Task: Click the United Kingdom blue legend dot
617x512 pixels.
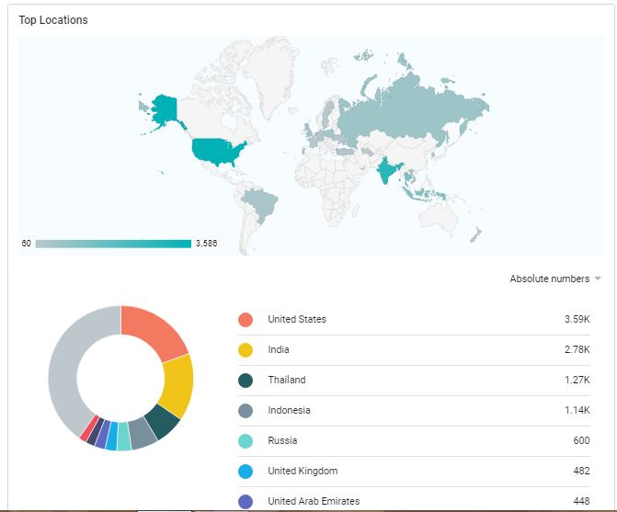Action: point(246,472)
